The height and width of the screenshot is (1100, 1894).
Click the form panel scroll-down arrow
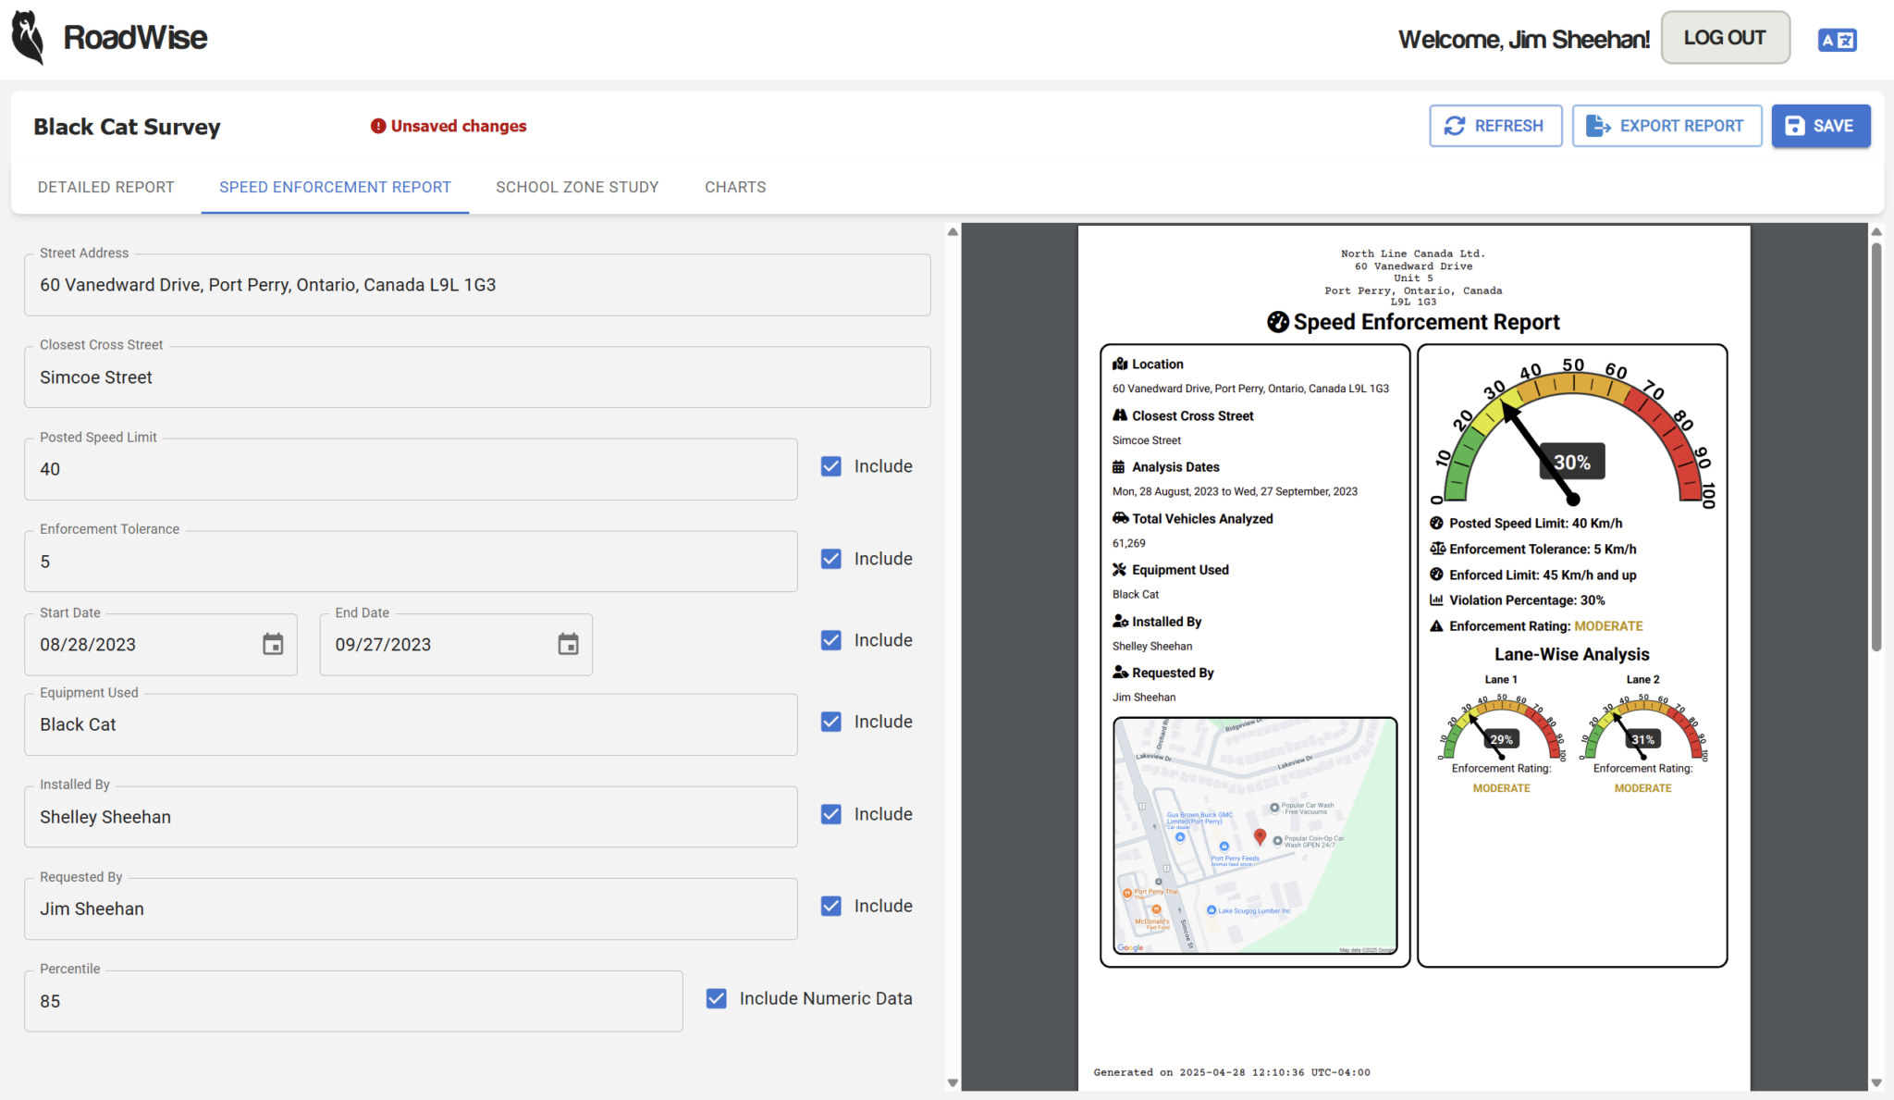tap(953, 1082)
